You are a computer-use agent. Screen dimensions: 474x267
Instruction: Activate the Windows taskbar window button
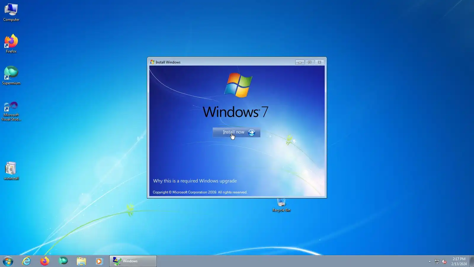pyautogui.click(x=133, y=261)
